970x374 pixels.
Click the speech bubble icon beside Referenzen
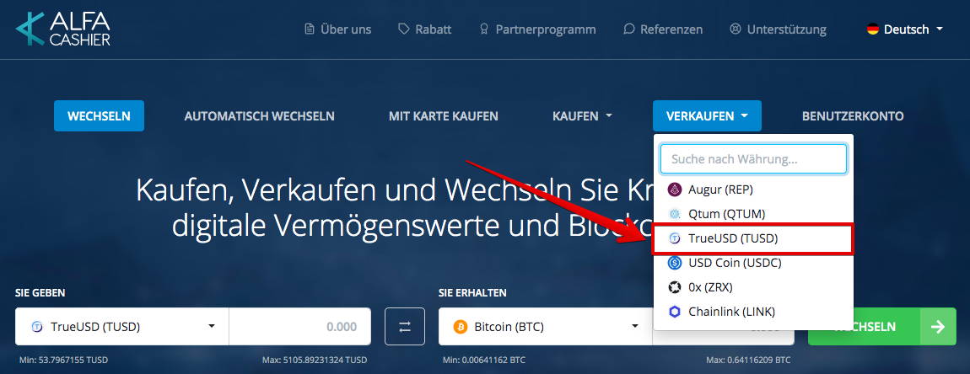pos(629,29)
